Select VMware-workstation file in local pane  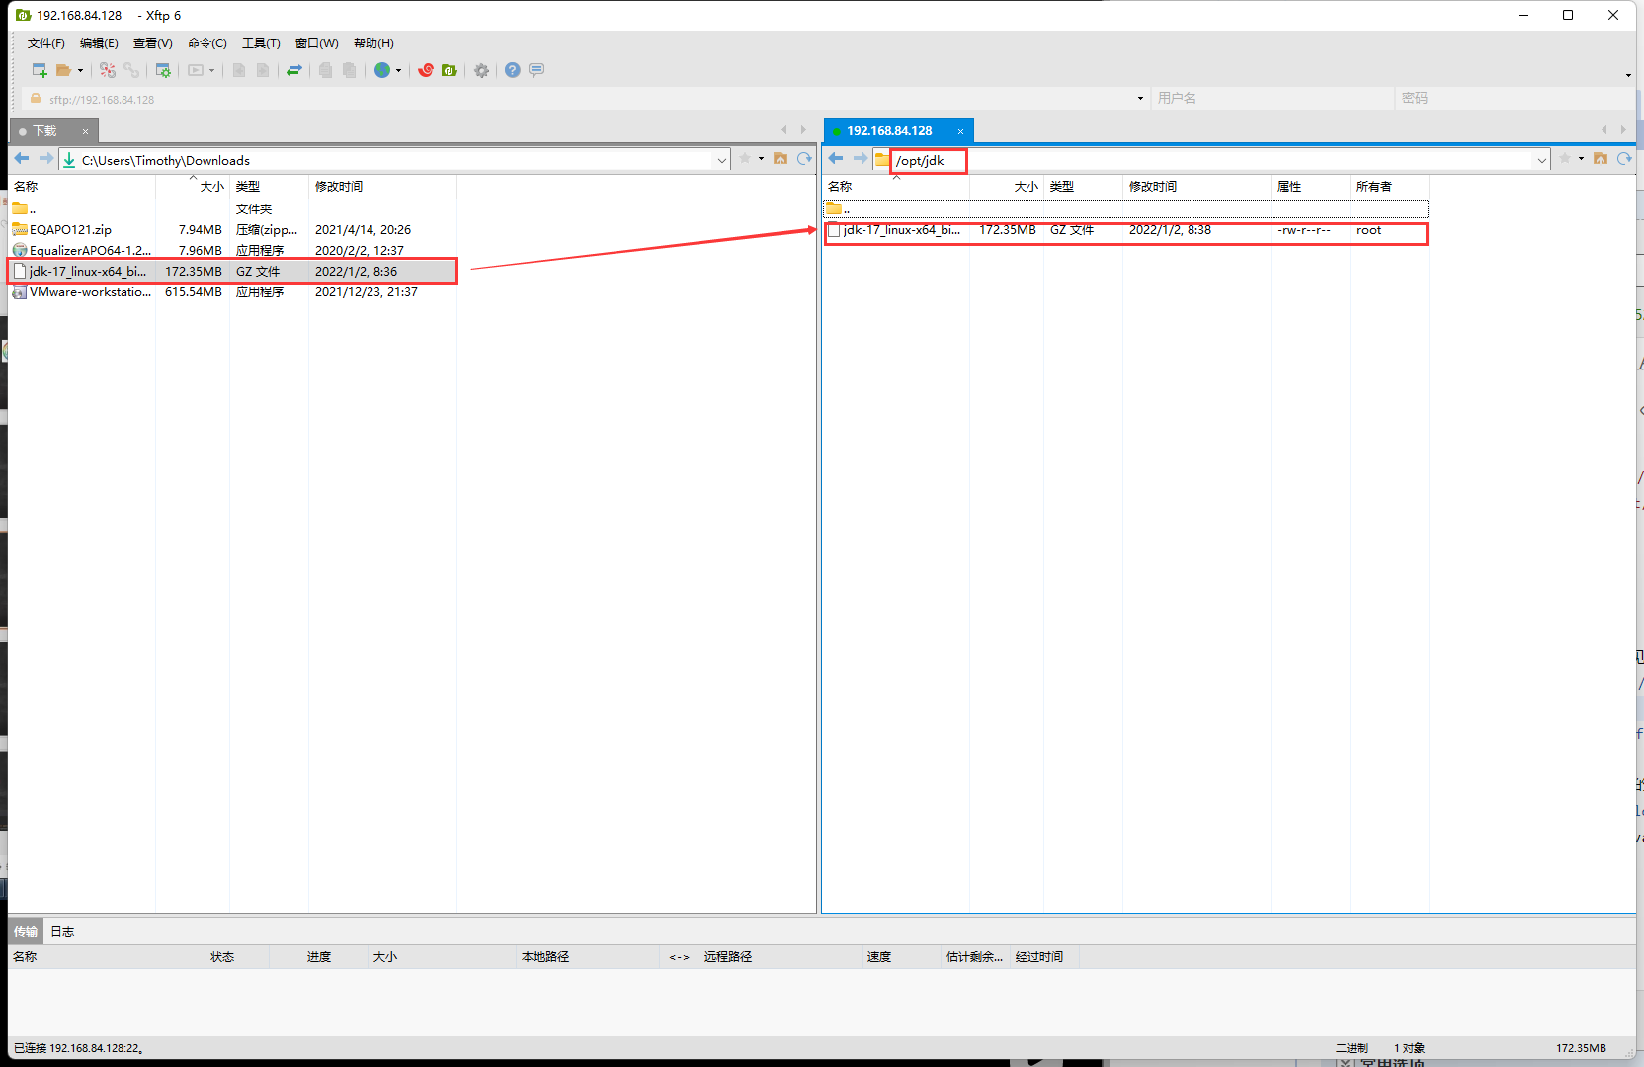point(233,292)
